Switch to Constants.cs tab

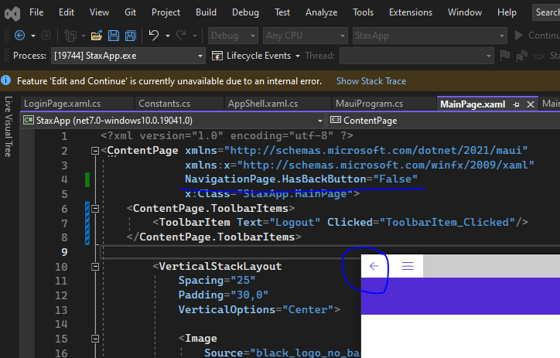(179, 104)
